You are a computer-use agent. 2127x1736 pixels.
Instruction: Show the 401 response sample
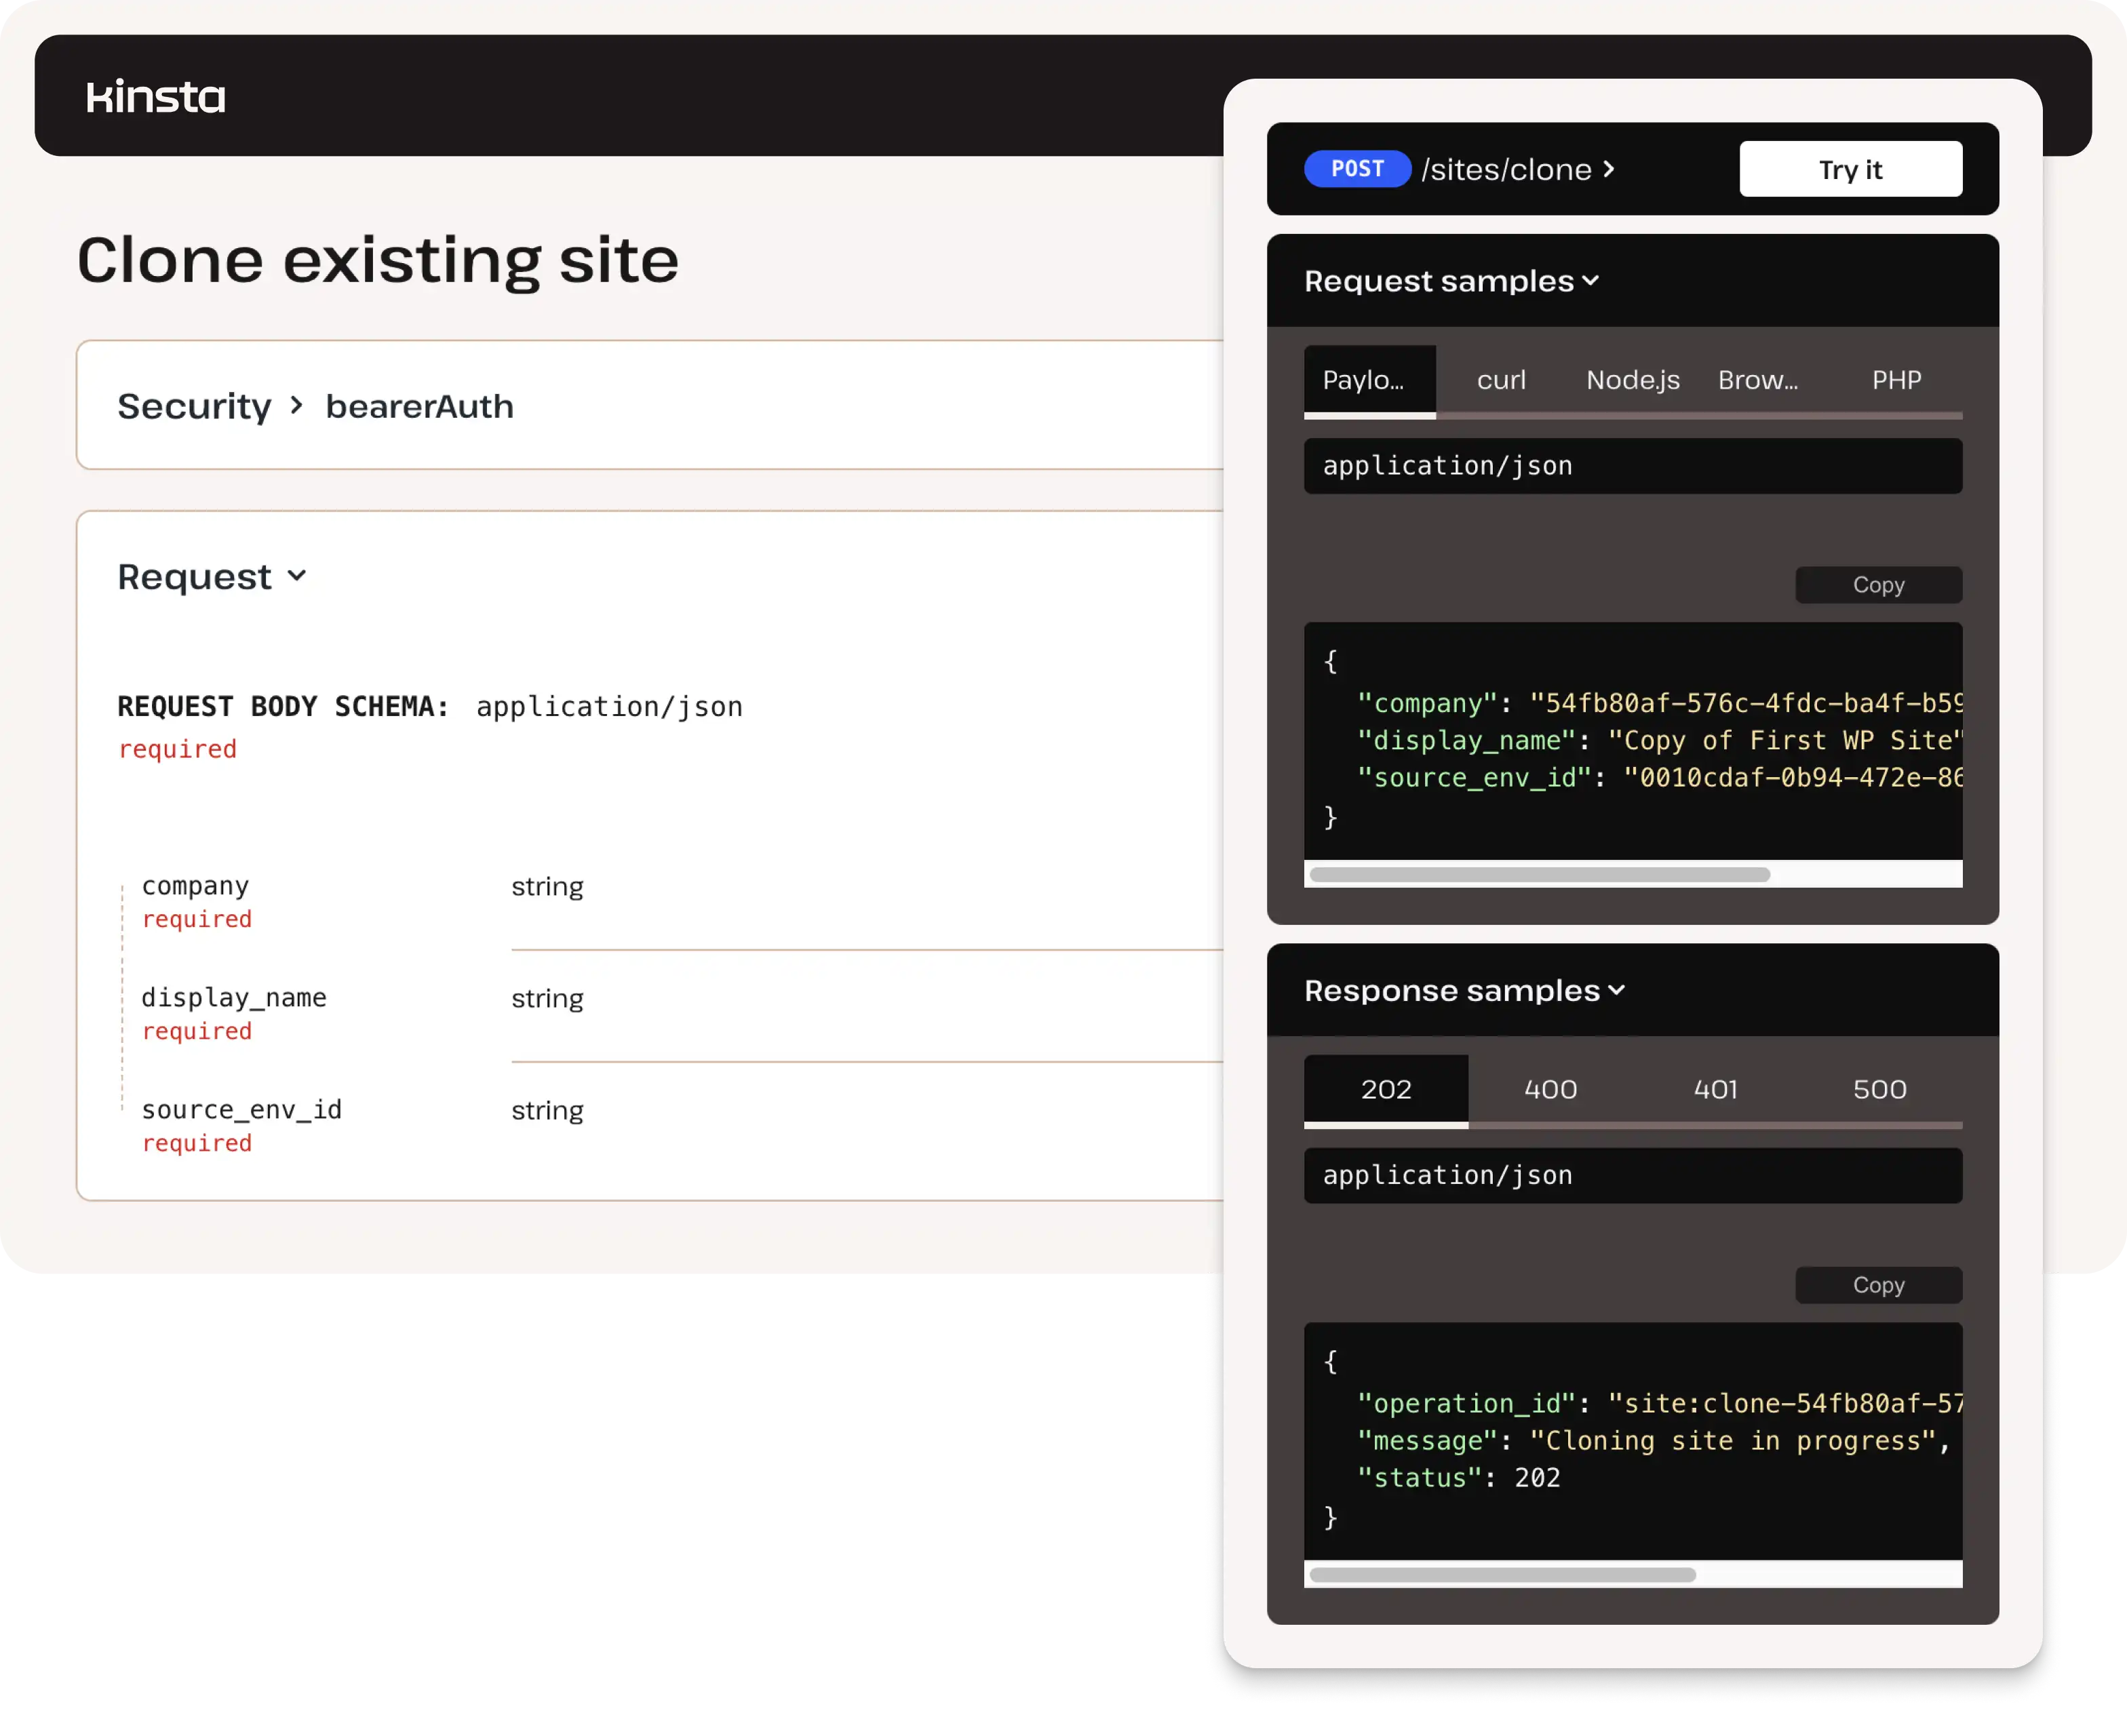[x=1715, y=1089]
